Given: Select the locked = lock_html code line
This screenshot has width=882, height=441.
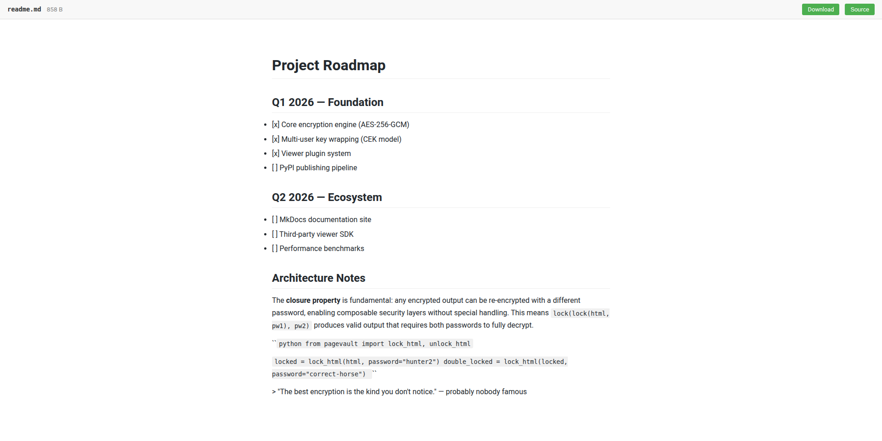Looking at the screenshot, I should pos(420,362).
